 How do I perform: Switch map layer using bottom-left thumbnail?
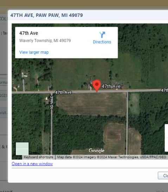point(22,148)
